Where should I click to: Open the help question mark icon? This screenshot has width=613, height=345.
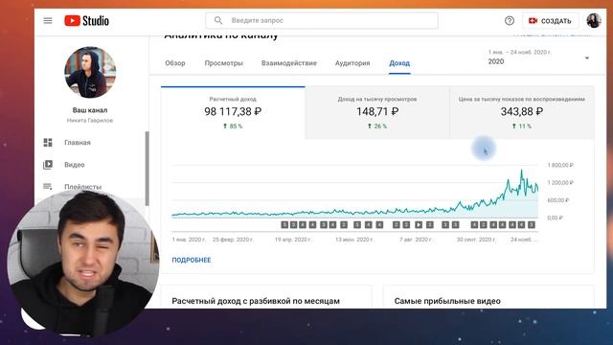[x=509, y=21]
